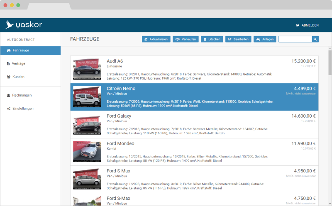Click the magnifier search icon button

tap(315, 39)
